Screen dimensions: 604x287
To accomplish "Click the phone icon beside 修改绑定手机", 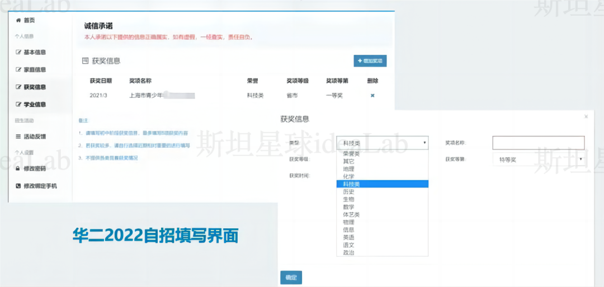I will (x=18, y=186).
